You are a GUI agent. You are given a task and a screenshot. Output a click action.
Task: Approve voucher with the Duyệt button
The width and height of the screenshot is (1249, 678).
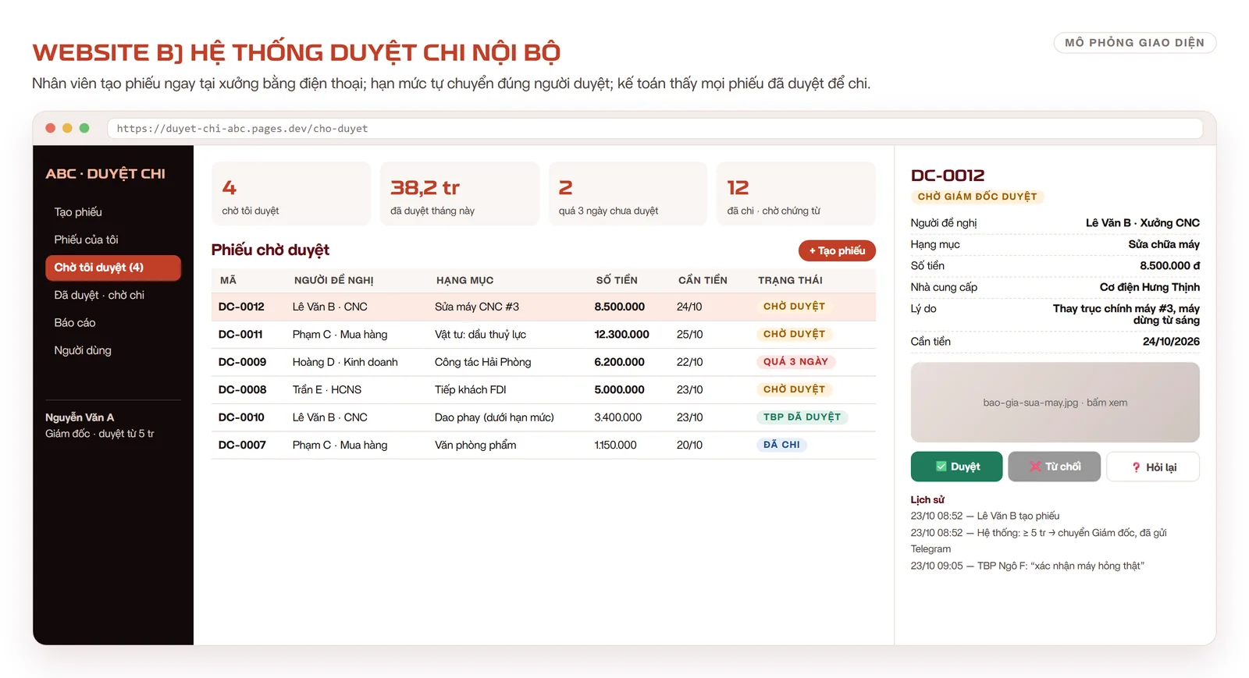point(956,467)
